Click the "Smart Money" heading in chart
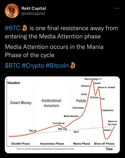125x158 pixels. tap(21, 103)
